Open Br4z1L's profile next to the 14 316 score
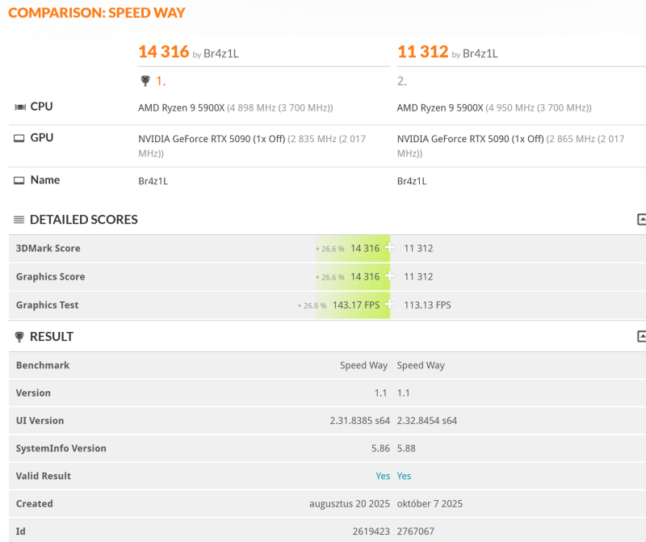The image size is (646, 542). coord(220,54)
